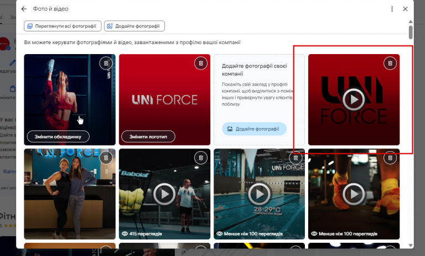Click Додайте фотографії button in the top bar
This screenshot has height=256, width=425.
point(134,26)
